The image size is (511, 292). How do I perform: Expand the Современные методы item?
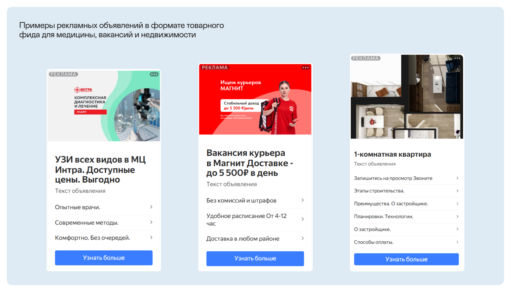click(104, 222)
